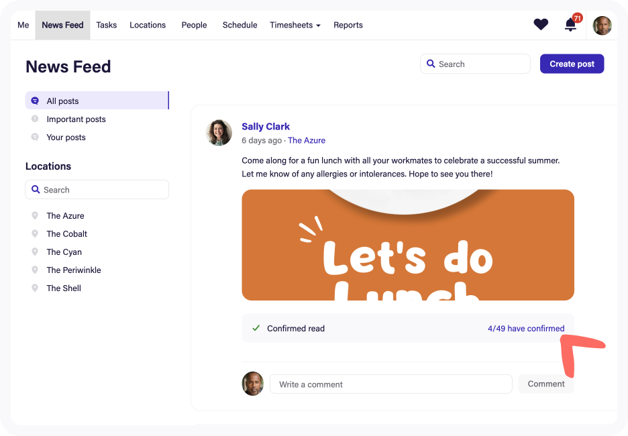Switch to the Schedule tab
Viewport: 628px width, 436px height.
(x=240, y=25)
